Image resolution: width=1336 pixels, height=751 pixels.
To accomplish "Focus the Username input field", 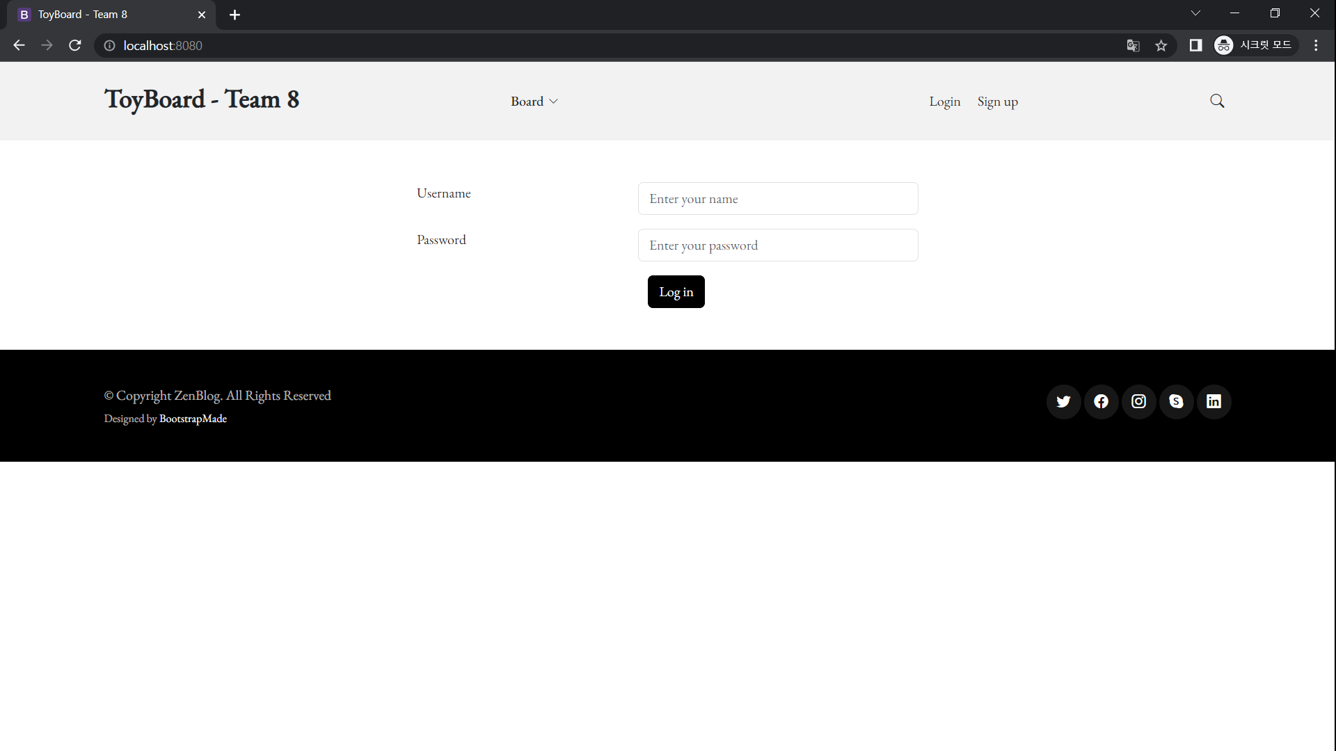I will [x=777, y=199].
